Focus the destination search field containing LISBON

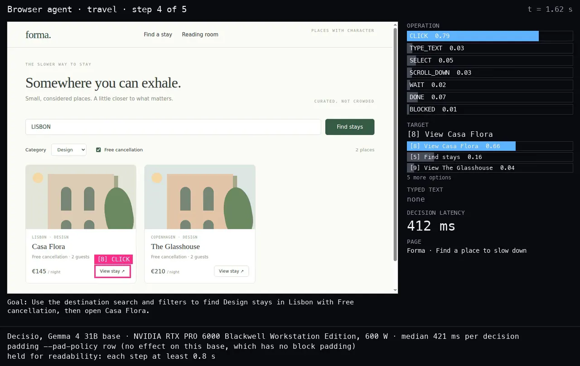tap(173, 127)
